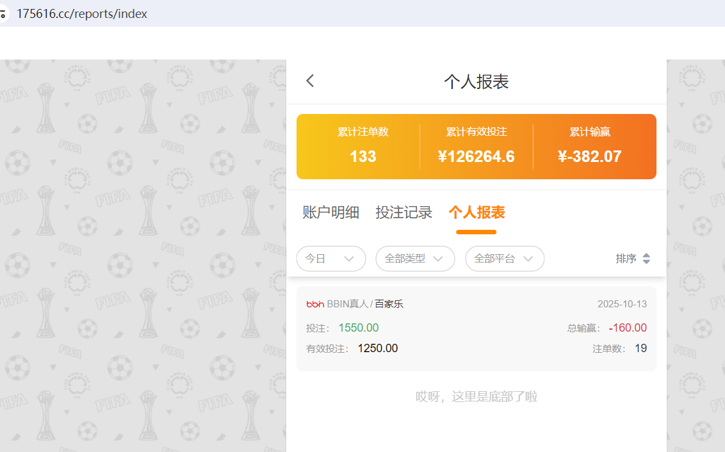Click the back arrow on 个人报表 page

click(310, 81)
